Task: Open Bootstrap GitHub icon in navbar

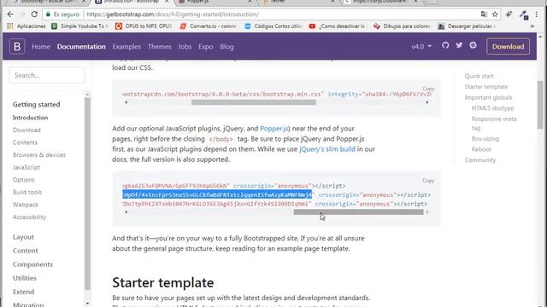Action: pyautogui.click(x=445, y=45)
